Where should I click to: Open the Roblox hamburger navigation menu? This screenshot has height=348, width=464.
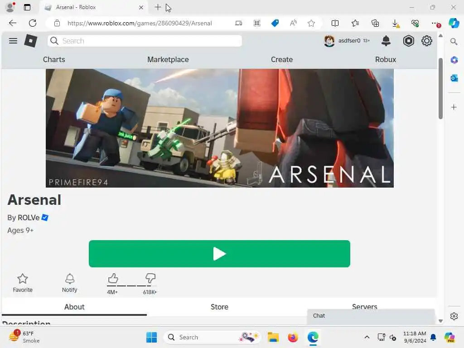[x=13, y=41]
